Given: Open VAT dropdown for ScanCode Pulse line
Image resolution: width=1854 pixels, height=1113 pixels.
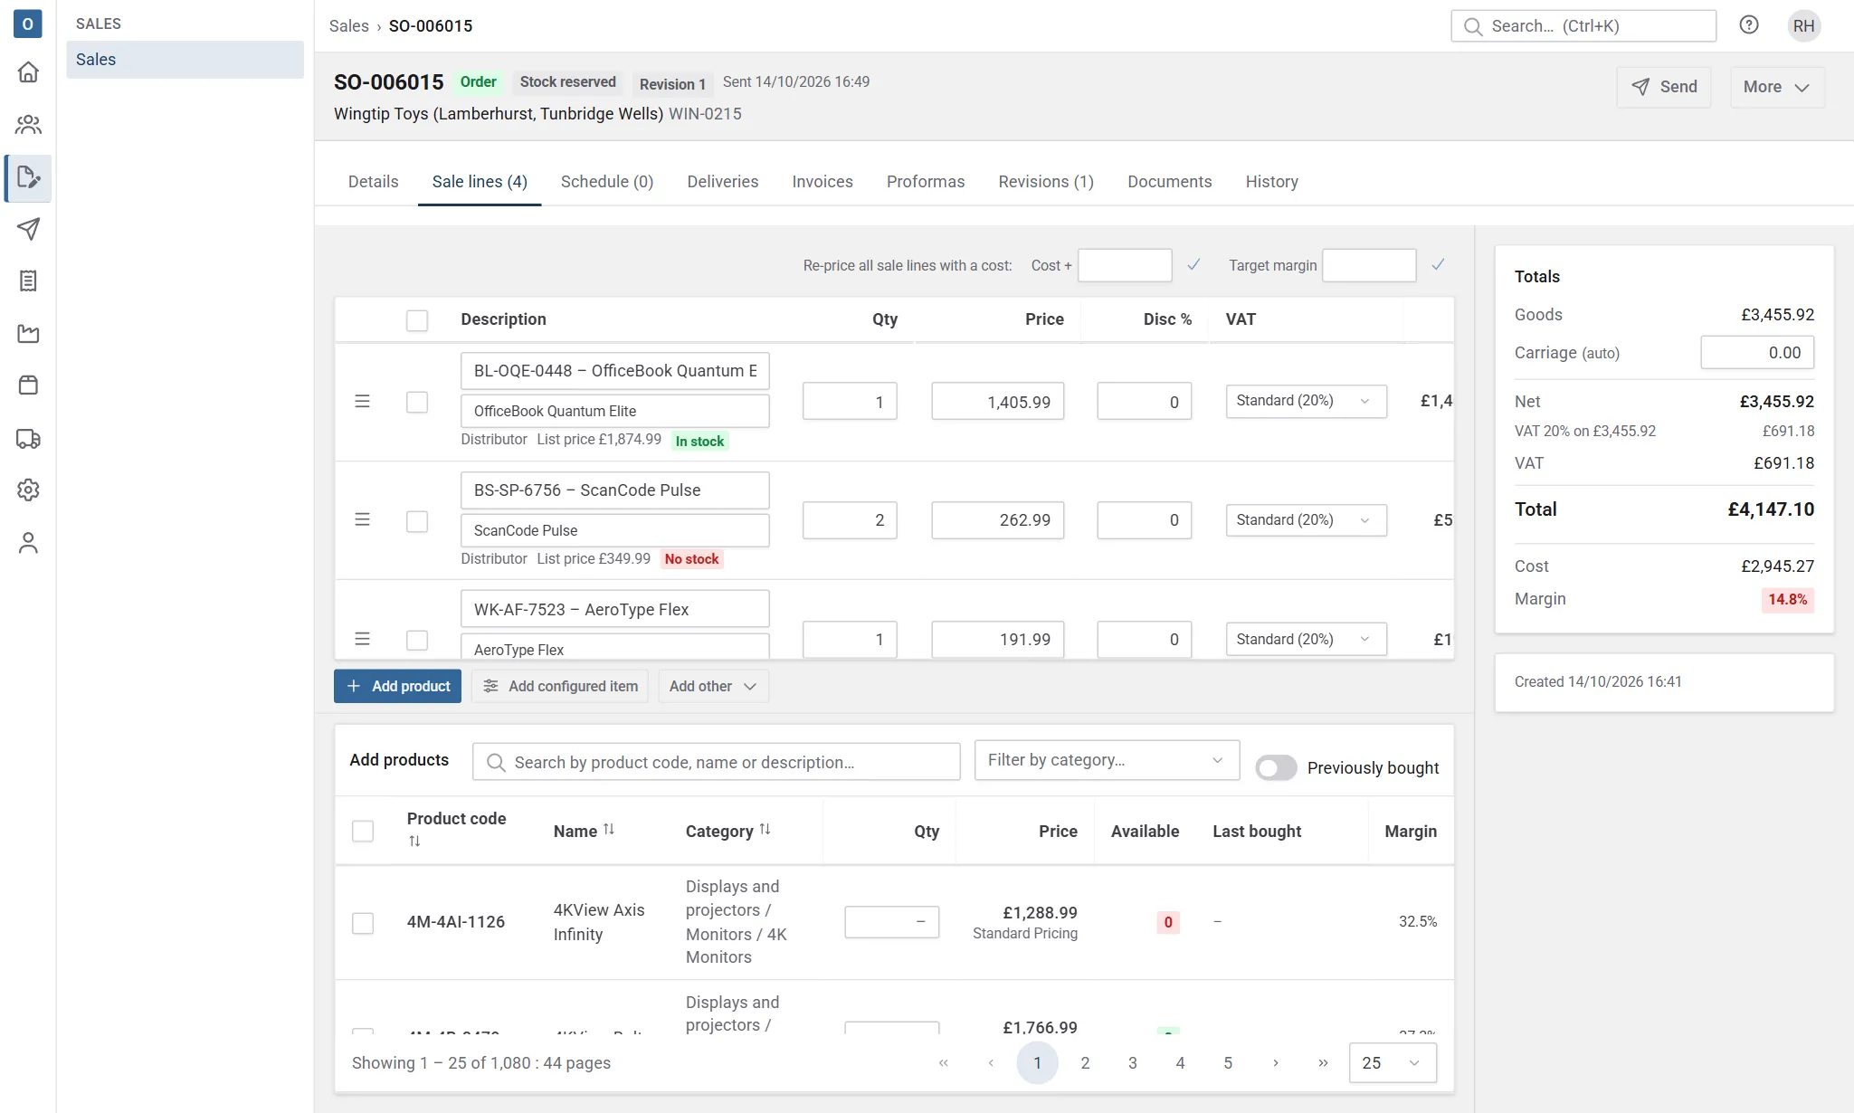Looking at the screenshot, I should click(1306, 520).
